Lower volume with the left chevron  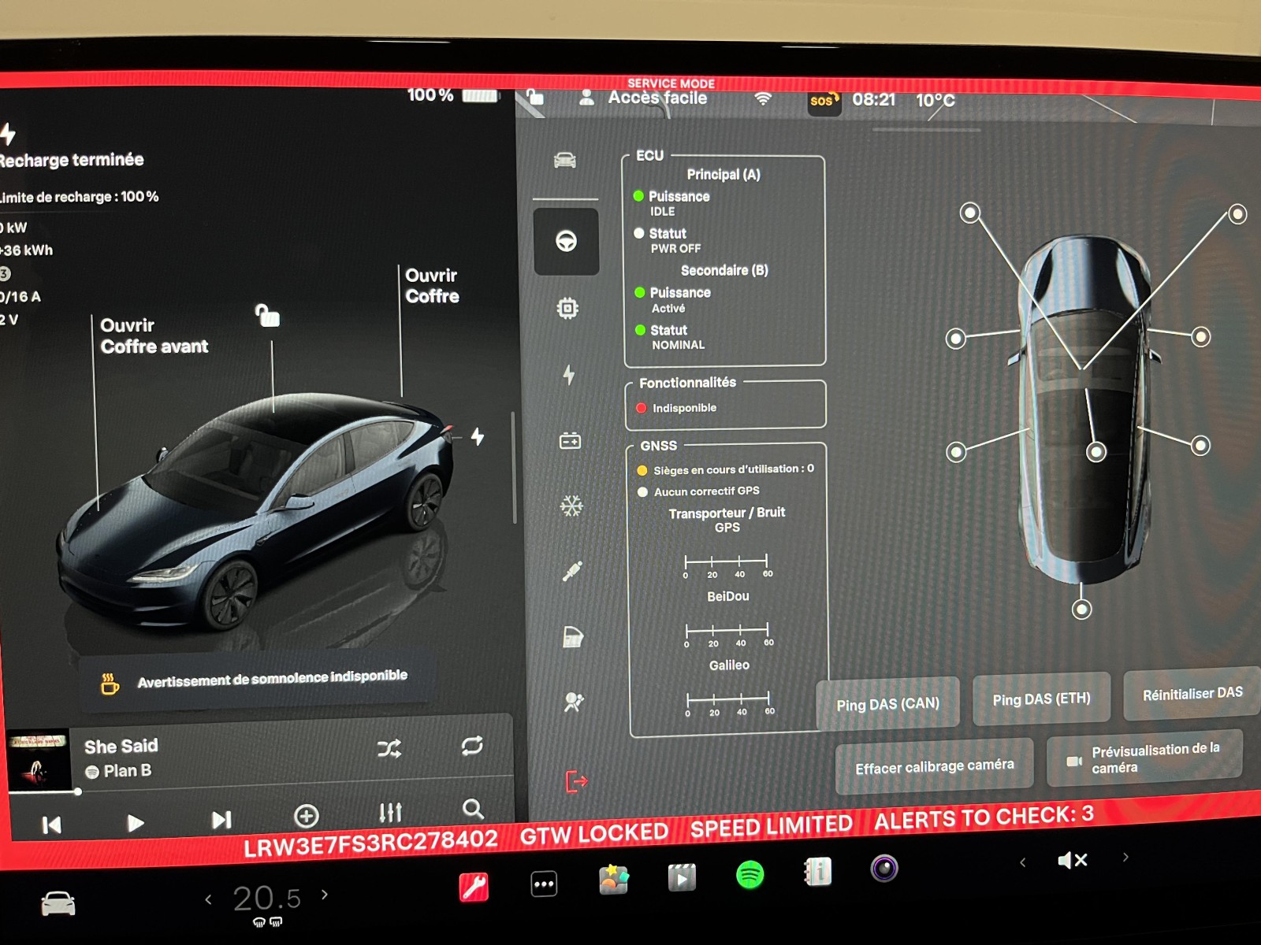click(x=1022, y=862)
